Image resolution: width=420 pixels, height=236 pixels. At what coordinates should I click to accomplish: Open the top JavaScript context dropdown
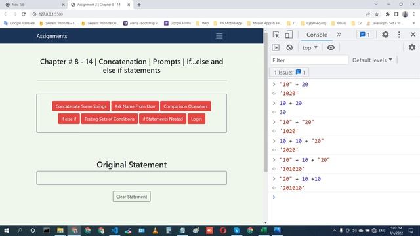[310, 48]
